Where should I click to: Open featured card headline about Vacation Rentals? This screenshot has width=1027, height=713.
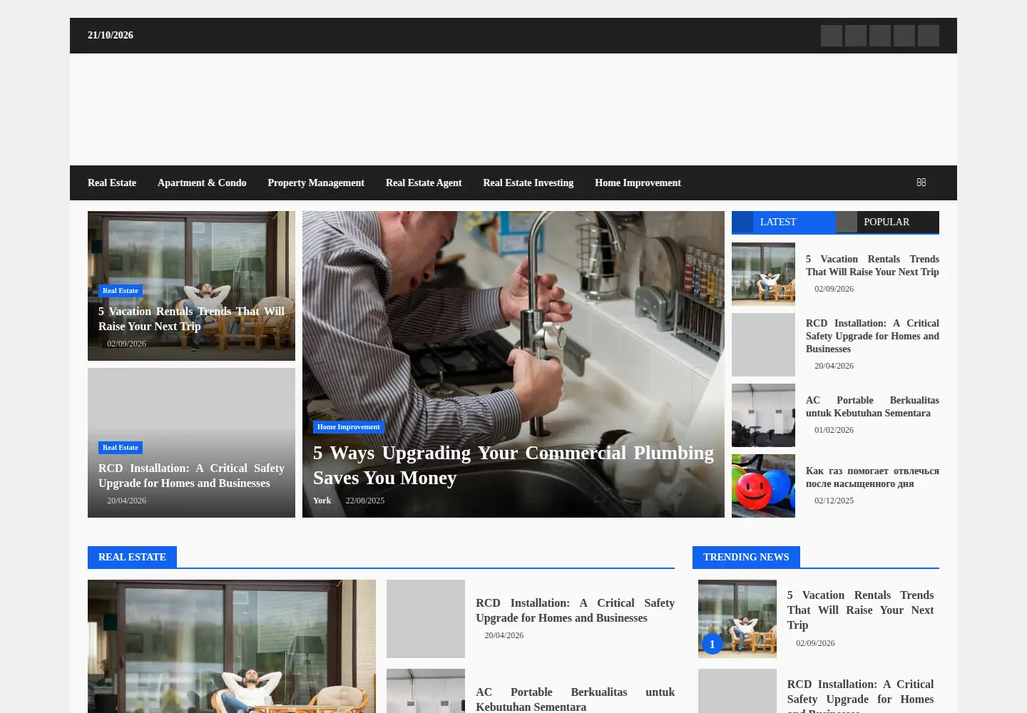pyautogui.click(x=191, y=319)
